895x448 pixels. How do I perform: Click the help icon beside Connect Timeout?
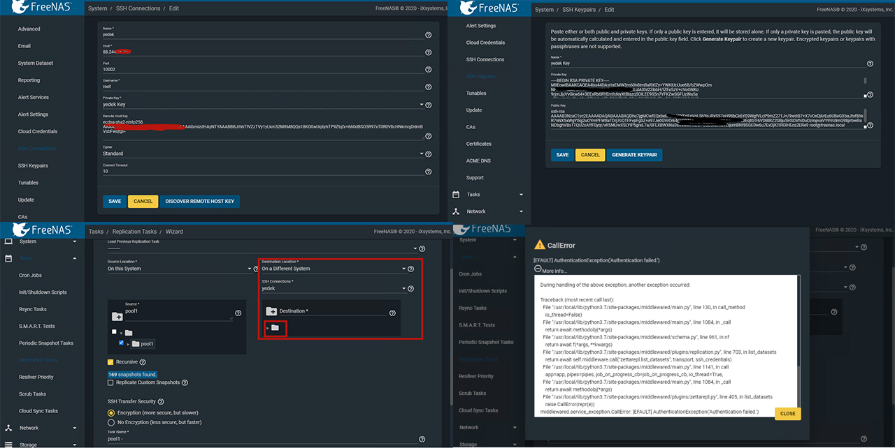pyautogui.click(x=428, y=171)
